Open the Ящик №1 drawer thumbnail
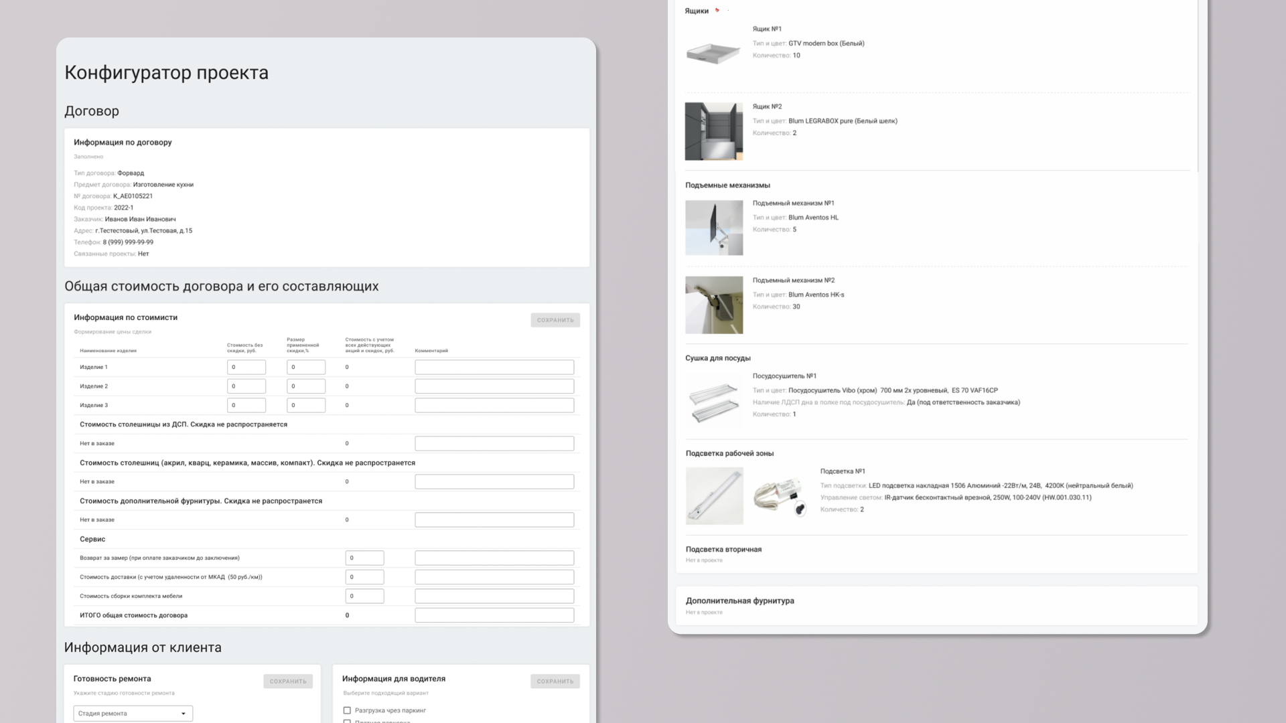 coord(714,53)
